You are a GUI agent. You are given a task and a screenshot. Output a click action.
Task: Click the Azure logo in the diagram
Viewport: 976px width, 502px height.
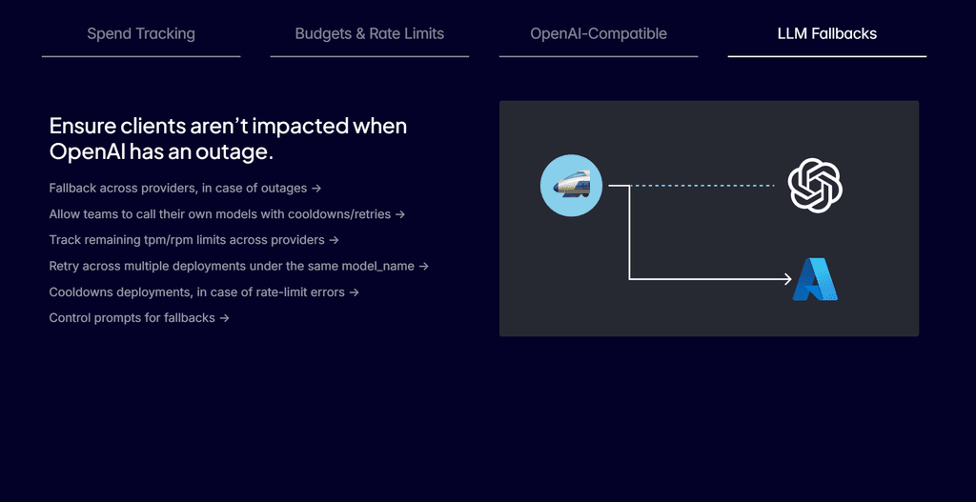(x=815, y=279)
